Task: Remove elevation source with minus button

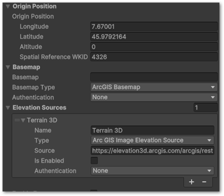Action: point(204,182)
